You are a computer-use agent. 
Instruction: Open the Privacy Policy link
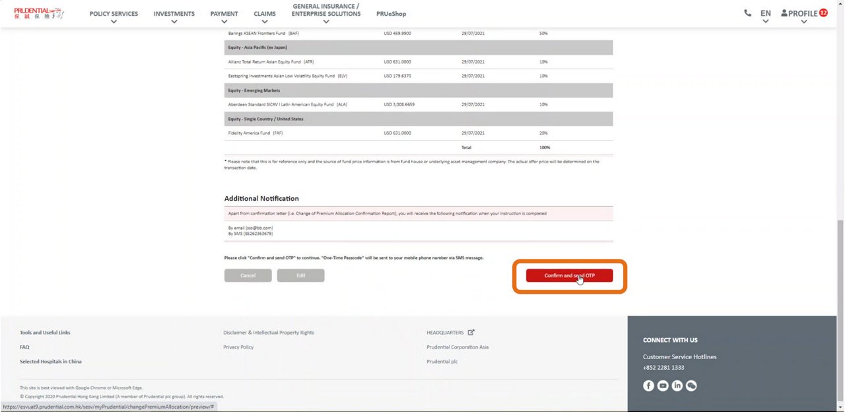pyautogui.click(x=238, y=347)
